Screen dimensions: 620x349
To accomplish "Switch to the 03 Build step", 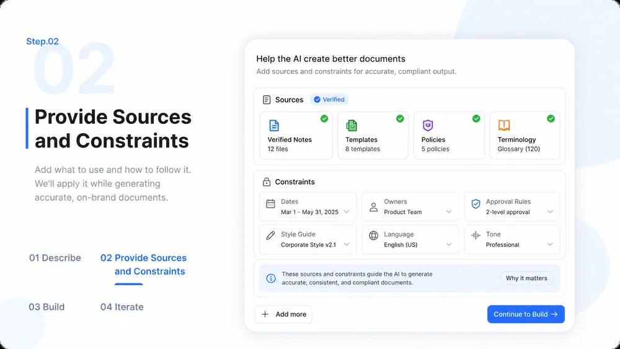I will tap(46, 307).
